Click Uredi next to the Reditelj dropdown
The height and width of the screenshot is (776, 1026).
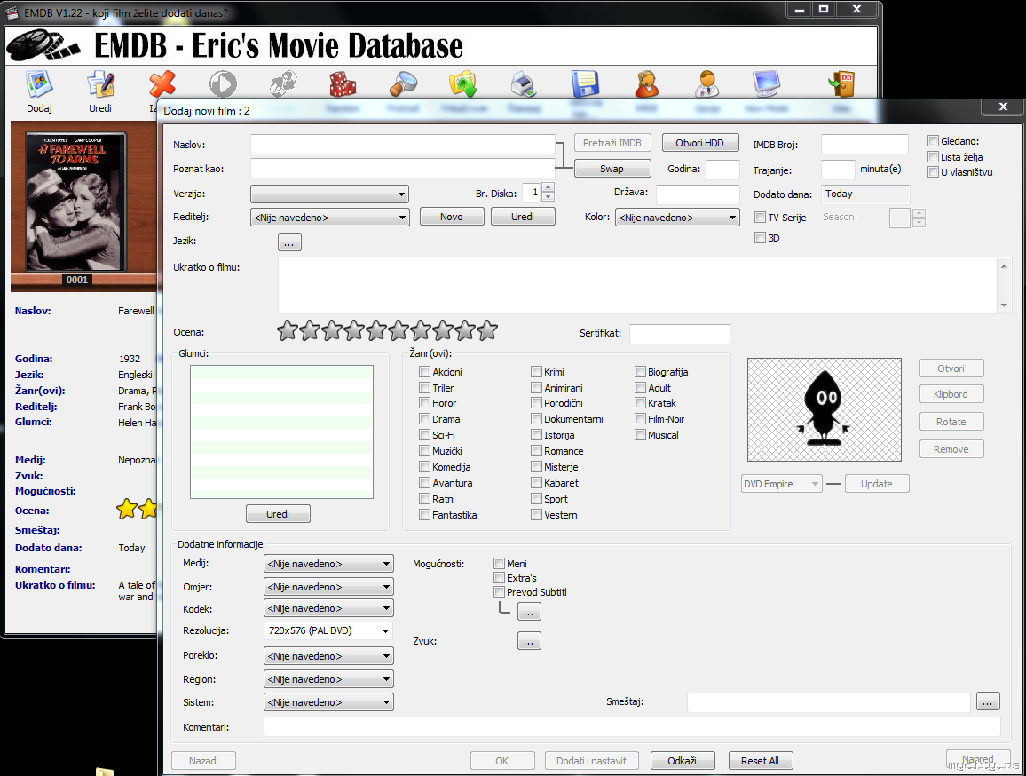pyautogui.click(x=523, y=217)
